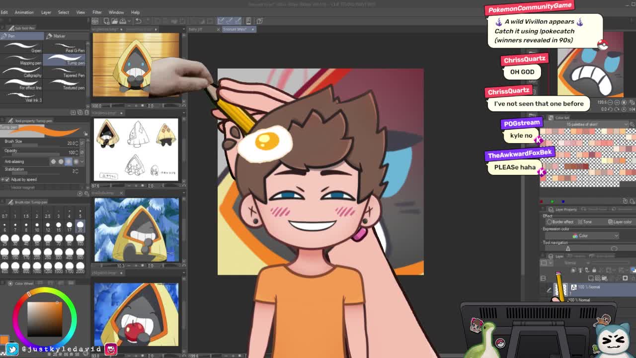The height and width of the screenshot is (358, 636).
Task: Open the View menu
Action: coord(80,12)
